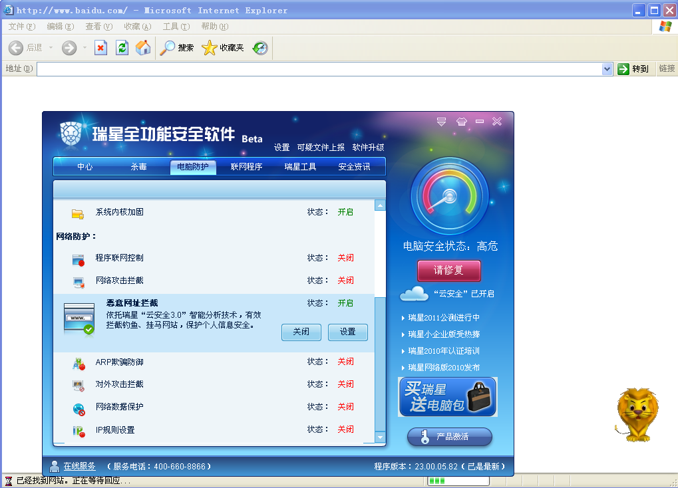Open the 可疑文件上报 link
678x488 pixels.
[x=321, y=148]
